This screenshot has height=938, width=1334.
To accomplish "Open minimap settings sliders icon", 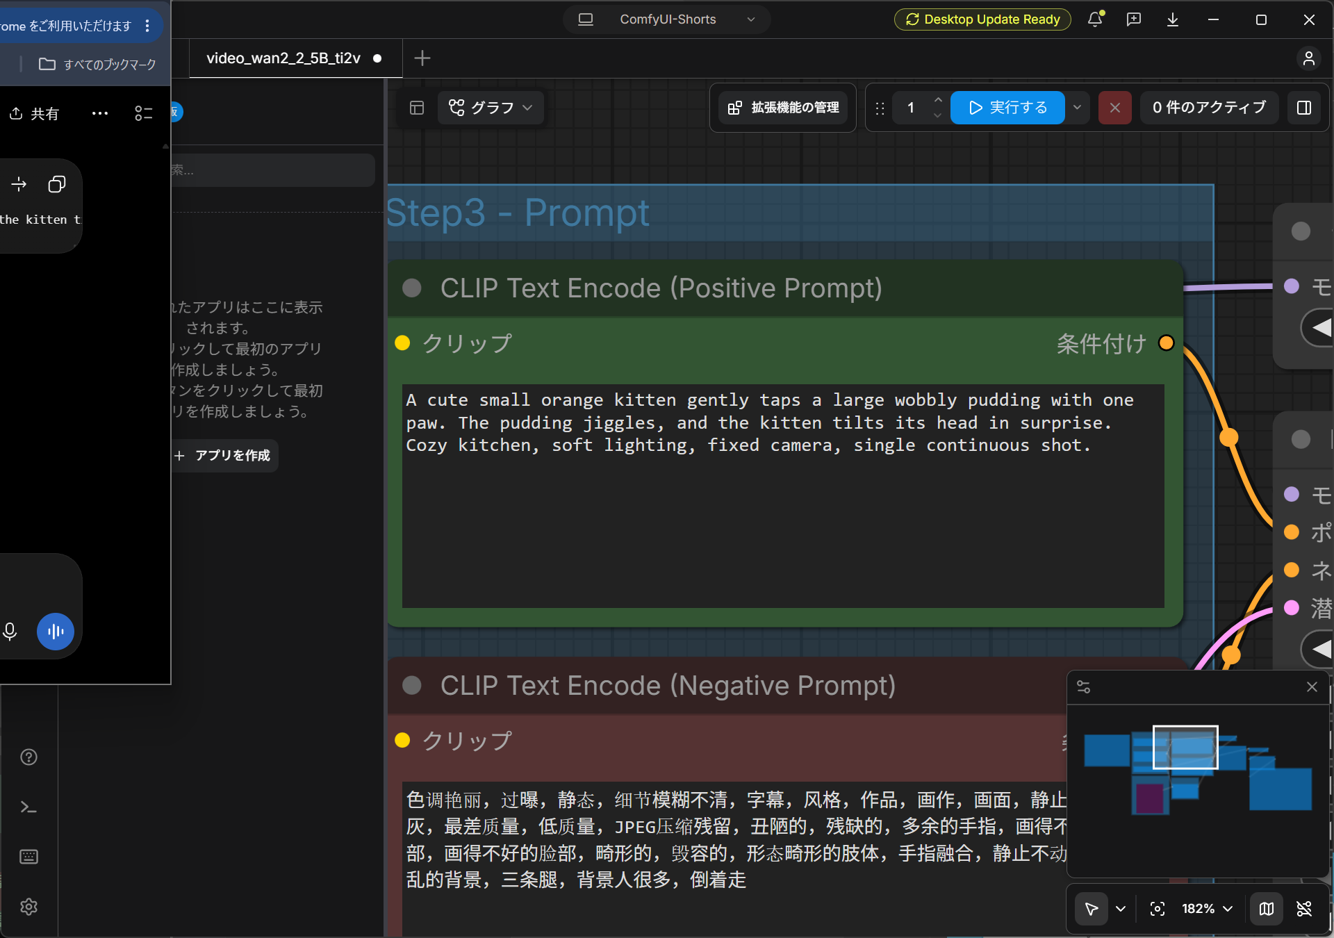I will pos(1083,687).
